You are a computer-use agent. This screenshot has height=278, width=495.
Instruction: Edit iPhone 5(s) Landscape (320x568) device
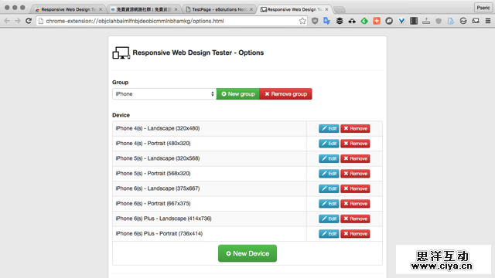click(329, 158)
